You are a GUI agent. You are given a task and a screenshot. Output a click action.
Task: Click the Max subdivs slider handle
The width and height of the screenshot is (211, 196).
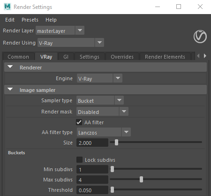coord(141,180)
